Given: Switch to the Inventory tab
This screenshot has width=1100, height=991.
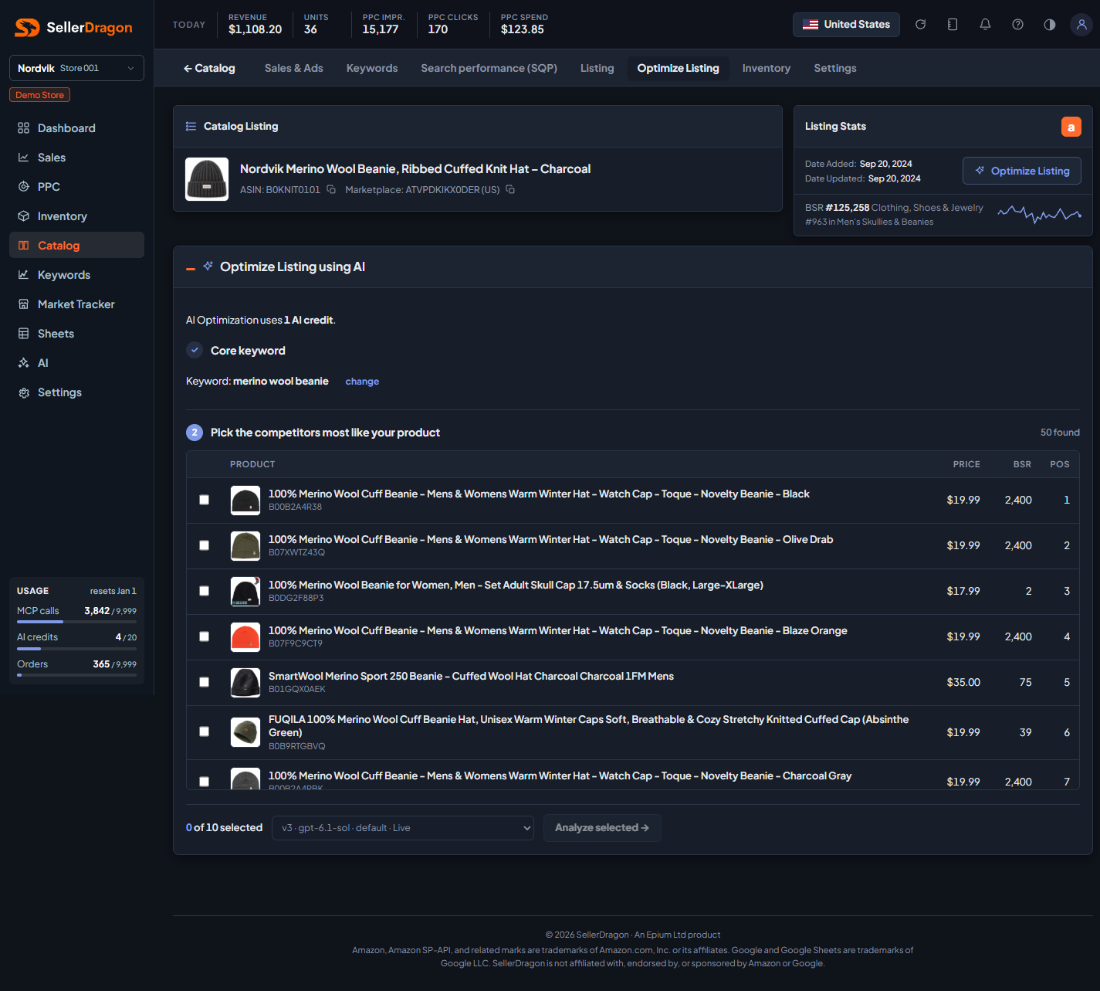Looking at the screenshot, I should (767, 68).
